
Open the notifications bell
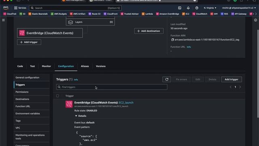click(188, 8)
